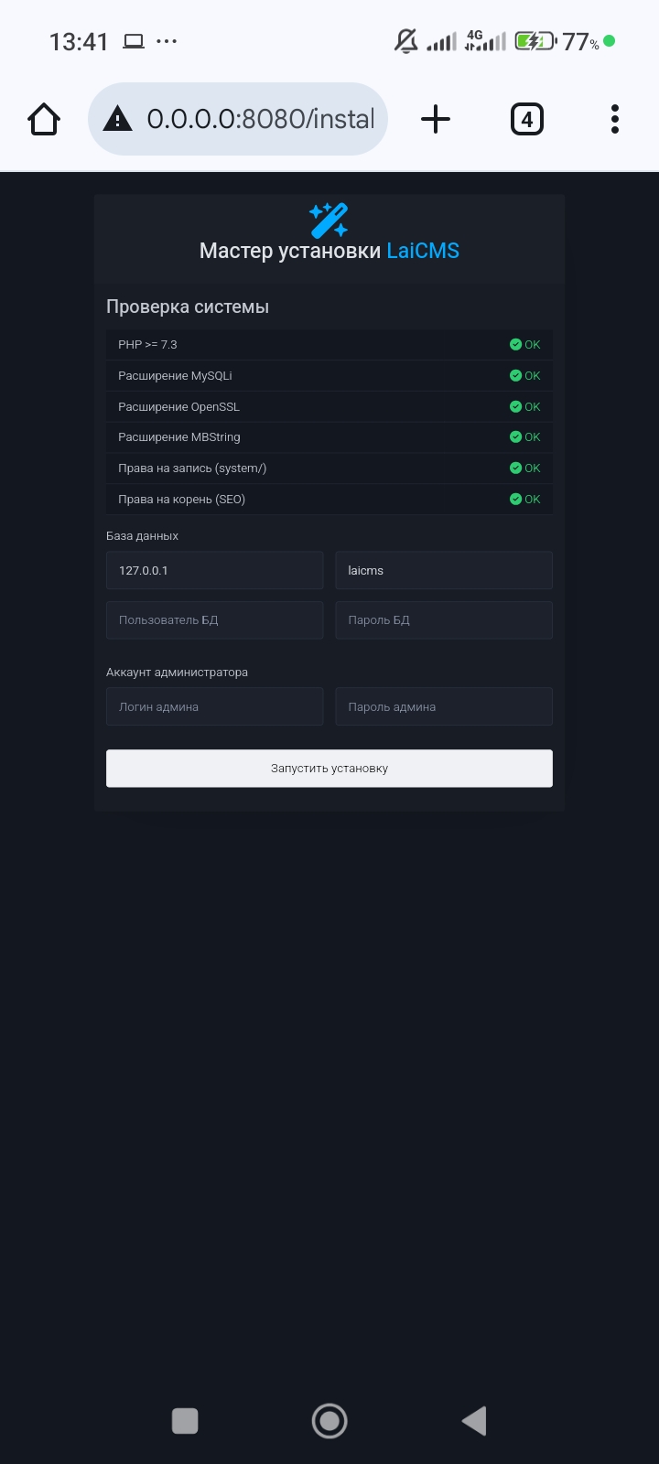Tap the magic wand installer logo
Image resolution: width=659 pixels, height=1464 pixels.
(x=329, y=220)
